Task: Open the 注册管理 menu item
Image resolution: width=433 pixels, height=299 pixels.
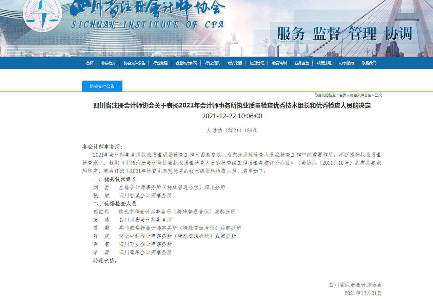Action: pyautogui.click(x=257, y=63)
